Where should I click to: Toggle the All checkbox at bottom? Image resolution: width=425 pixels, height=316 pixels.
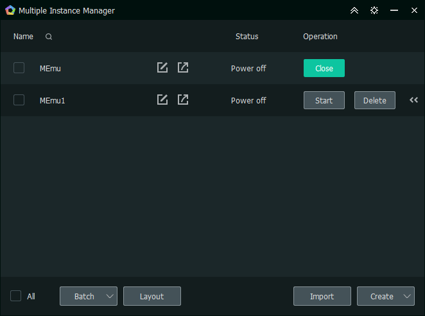15,296
